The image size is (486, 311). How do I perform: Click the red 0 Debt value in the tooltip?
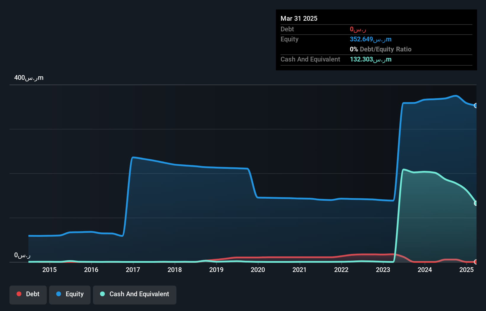pos(357,29)
